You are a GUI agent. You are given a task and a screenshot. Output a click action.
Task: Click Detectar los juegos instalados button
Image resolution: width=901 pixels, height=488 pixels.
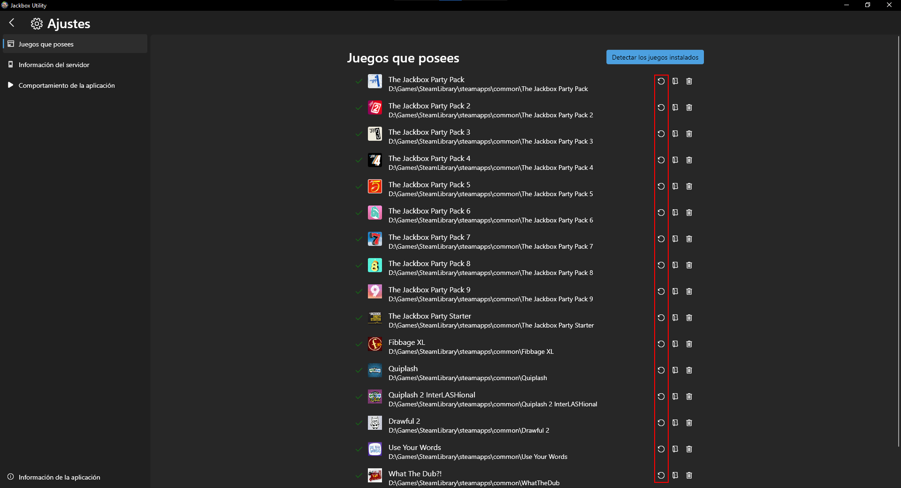click(655, 57)
